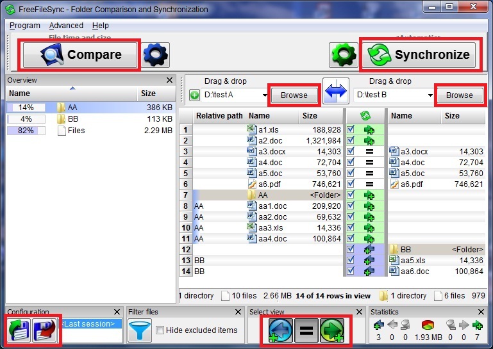
Task: Sort Overview by Size column header
Action: (x=156, y=93)
